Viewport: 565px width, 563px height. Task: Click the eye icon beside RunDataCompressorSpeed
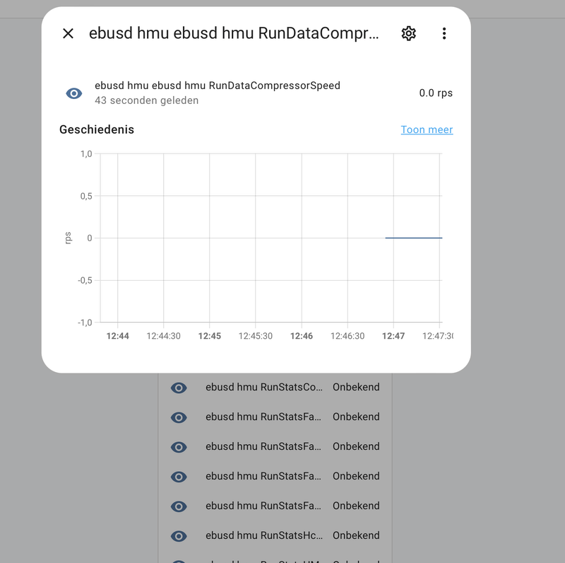coord(74,93)
